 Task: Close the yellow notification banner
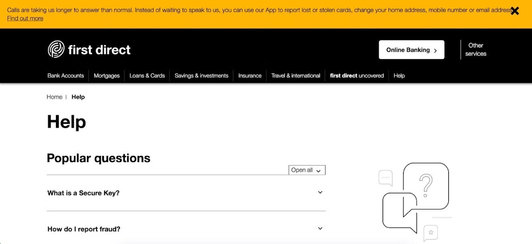pyautogui.click(x=514, y=11)
